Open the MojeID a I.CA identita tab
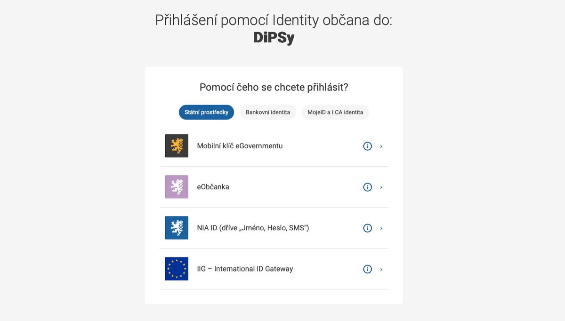Screen dimensions: 565x321 click(x=335, y=112)
